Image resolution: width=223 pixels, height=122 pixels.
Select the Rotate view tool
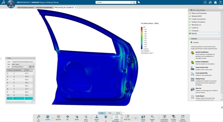tap(76, 118)
